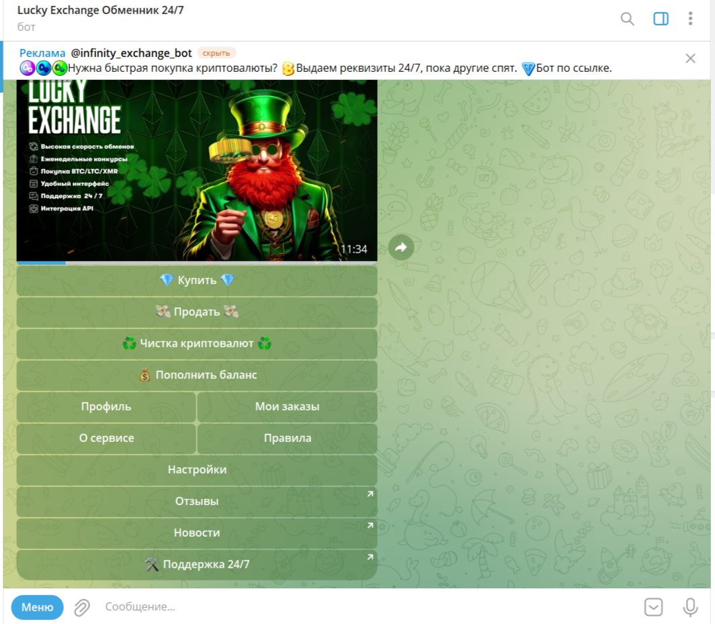Open the Lucky Exchange banner image
Image resolution: width=715 pixels, height=624 pixels.
[197, 171]
